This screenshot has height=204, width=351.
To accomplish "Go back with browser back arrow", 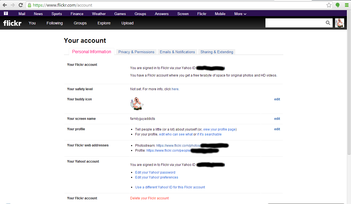I will [x=5, y=5].
